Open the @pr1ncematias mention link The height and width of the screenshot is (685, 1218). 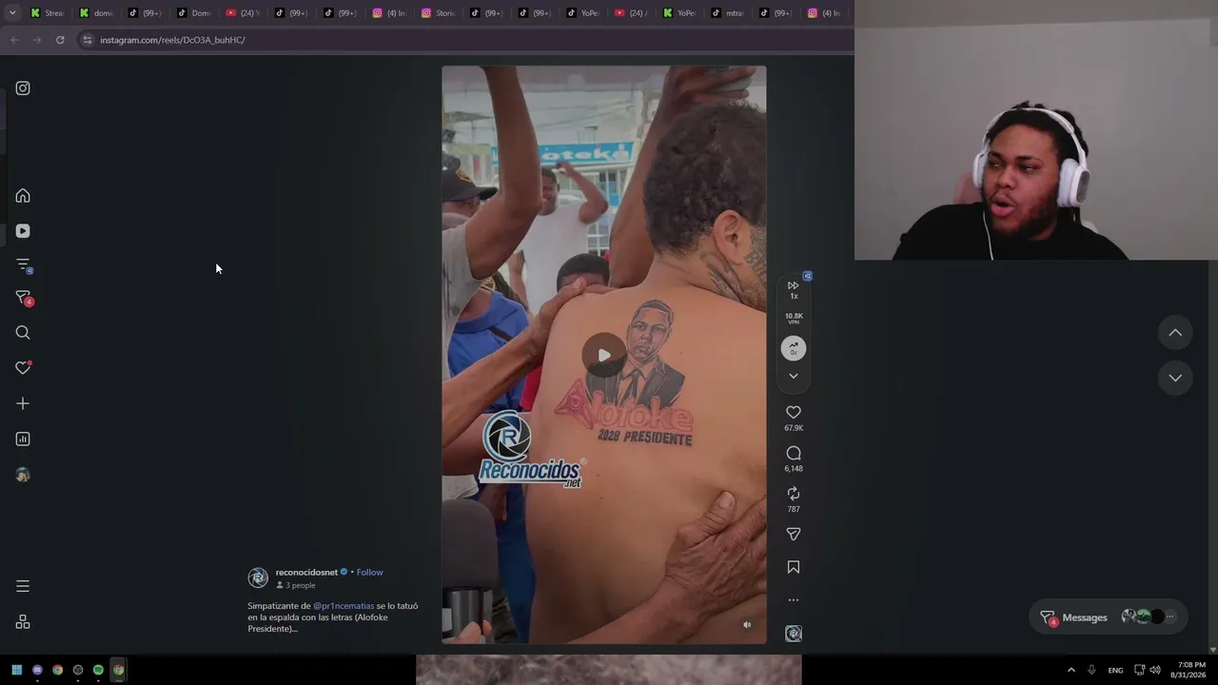point(344,606)
